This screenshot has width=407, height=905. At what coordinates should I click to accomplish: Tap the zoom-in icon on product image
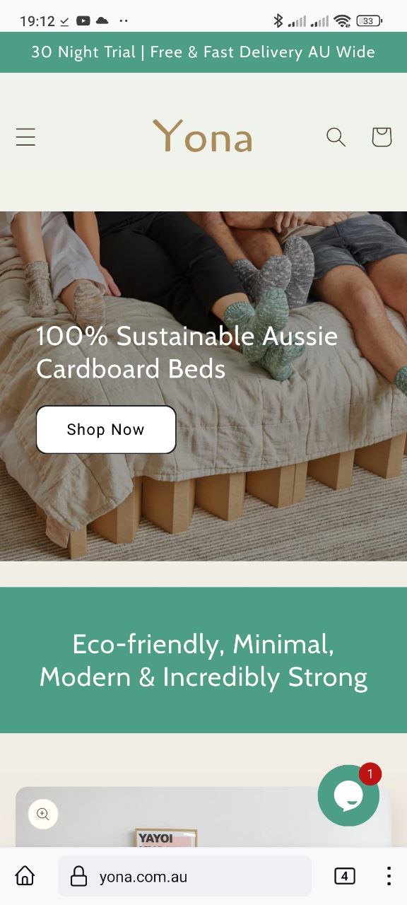point(43,814)
